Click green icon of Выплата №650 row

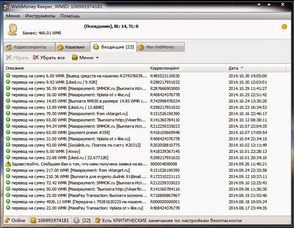(x=8, y=101)
